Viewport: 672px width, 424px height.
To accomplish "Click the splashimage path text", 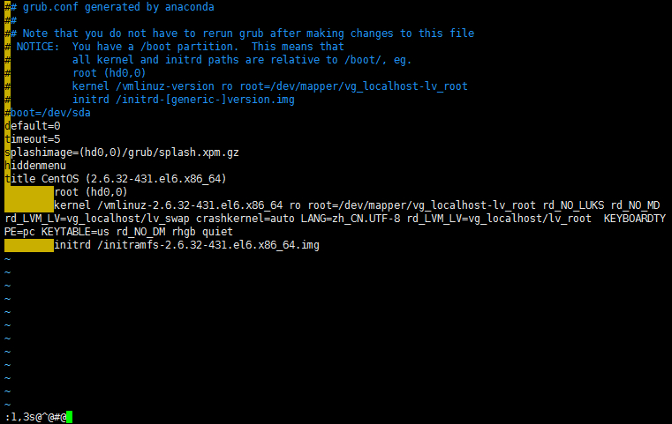I will click(159, 152).
